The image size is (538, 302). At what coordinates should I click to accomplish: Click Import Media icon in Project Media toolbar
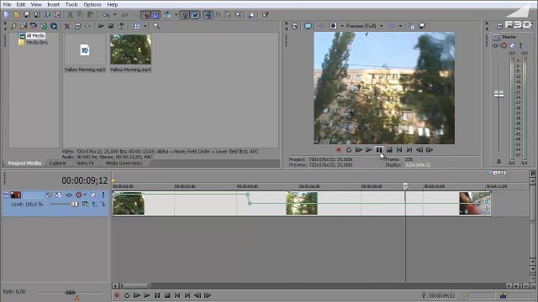point(24,26)
